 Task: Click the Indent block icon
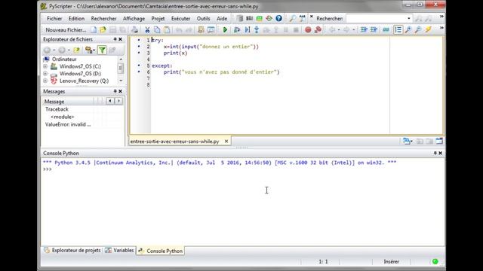tap(364, 30)
